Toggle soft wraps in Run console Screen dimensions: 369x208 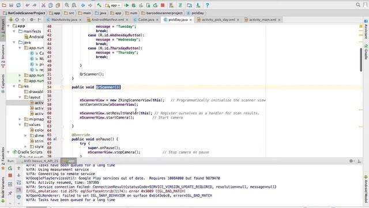pos(19,183)
